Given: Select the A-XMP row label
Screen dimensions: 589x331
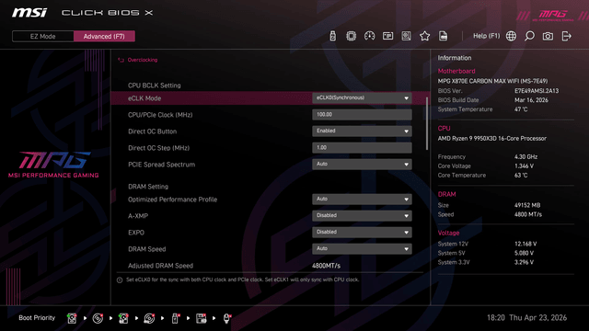Looking at the screenshot, I should click(x=138, y=216).
